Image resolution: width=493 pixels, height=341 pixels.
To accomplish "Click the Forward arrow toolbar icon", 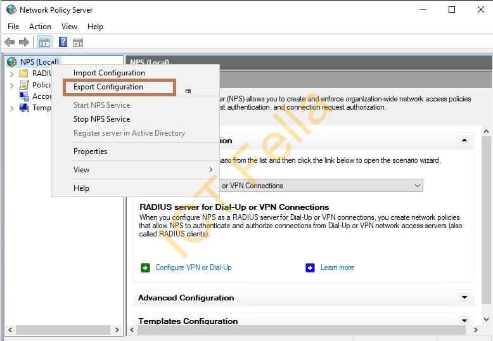I will pos(24,42).
